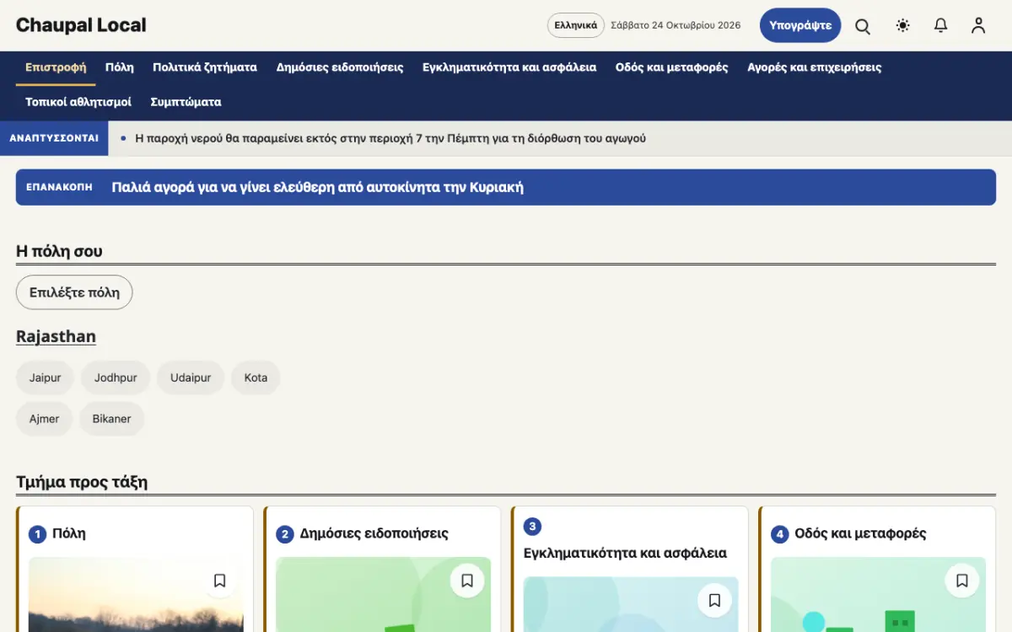Open the user account icon
Viewport: 1012px width, 632px height.
tap(978, 25)
